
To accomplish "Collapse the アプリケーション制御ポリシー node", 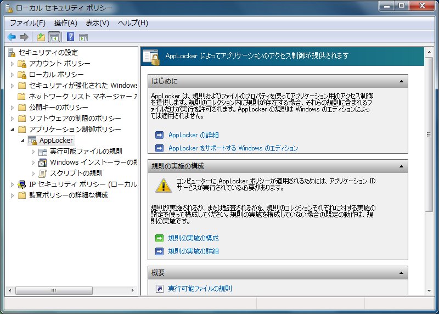I will pos(12,130).
